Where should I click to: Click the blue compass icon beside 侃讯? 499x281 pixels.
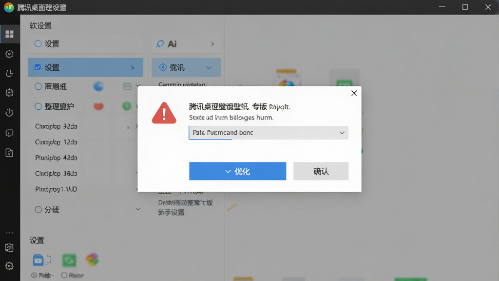(163, 67)
